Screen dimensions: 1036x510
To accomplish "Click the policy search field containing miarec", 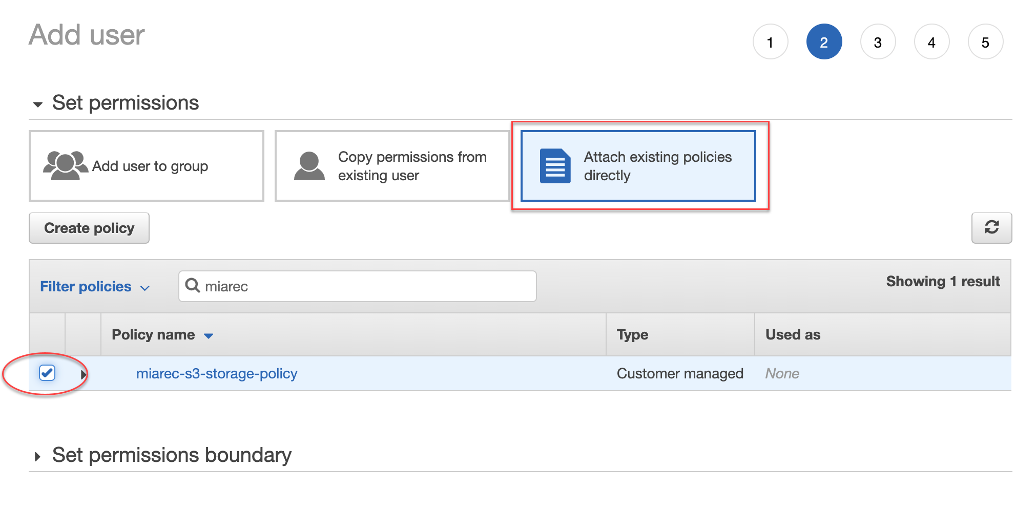I will coord(358,286).
